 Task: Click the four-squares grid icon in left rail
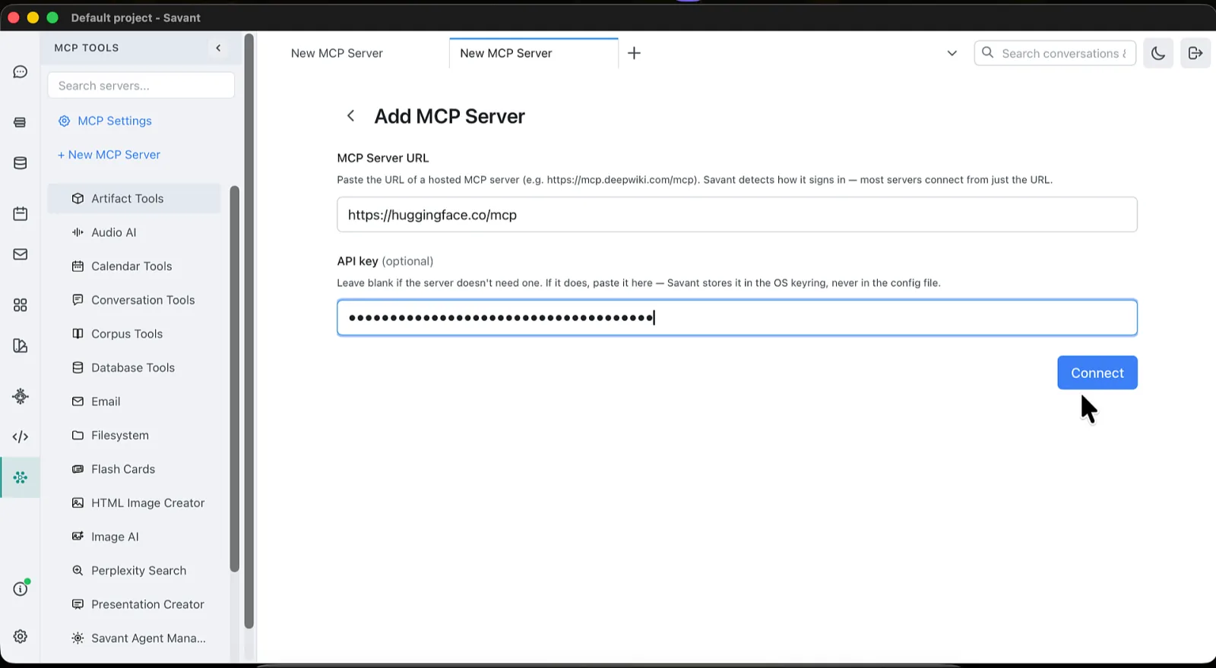[21, 305]
